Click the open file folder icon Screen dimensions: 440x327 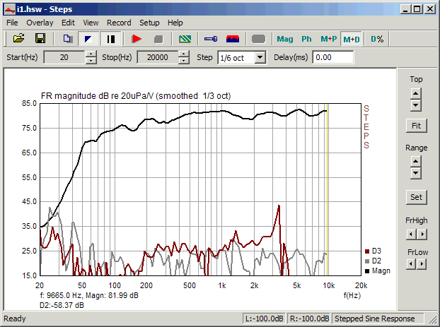[19, 38]
